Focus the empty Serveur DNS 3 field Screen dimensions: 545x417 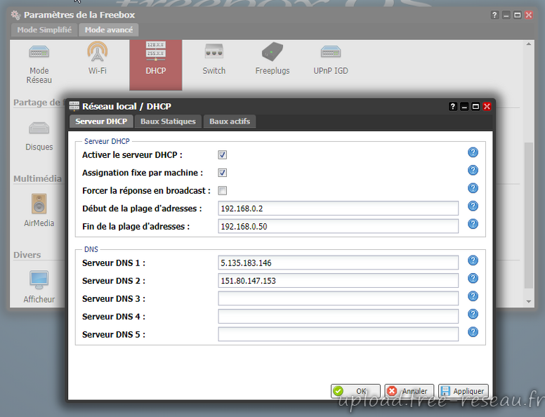(339, 298)
